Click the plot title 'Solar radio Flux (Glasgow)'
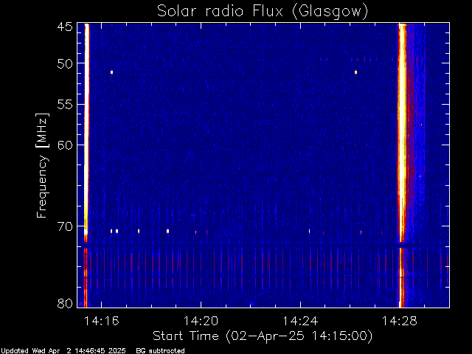The width and height of the screenshot is (472, 354). 263,11
